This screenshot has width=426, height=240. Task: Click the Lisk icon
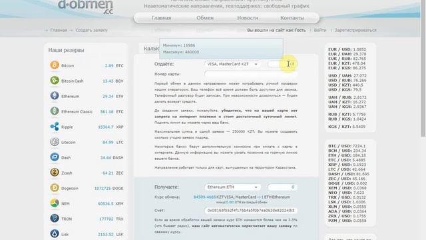click(55, 234)
